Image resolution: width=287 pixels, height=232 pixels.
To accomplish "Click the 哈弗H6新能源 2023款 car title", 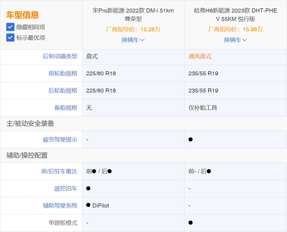I will tap(235, 15).
